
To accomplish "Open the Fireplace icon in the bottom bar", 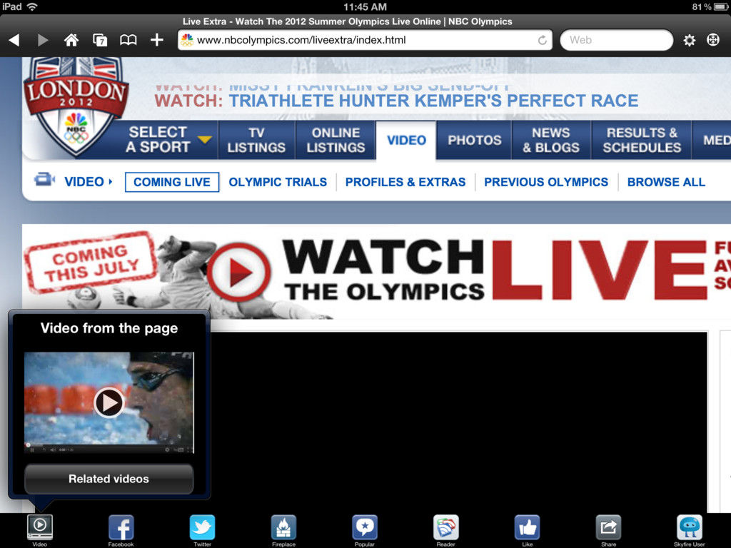I will click(283, 527).
